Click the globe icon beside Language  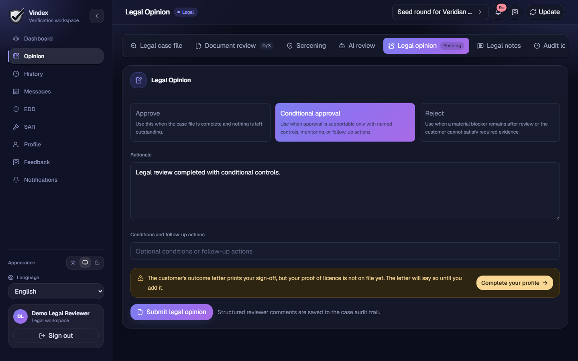coord(11,278)
